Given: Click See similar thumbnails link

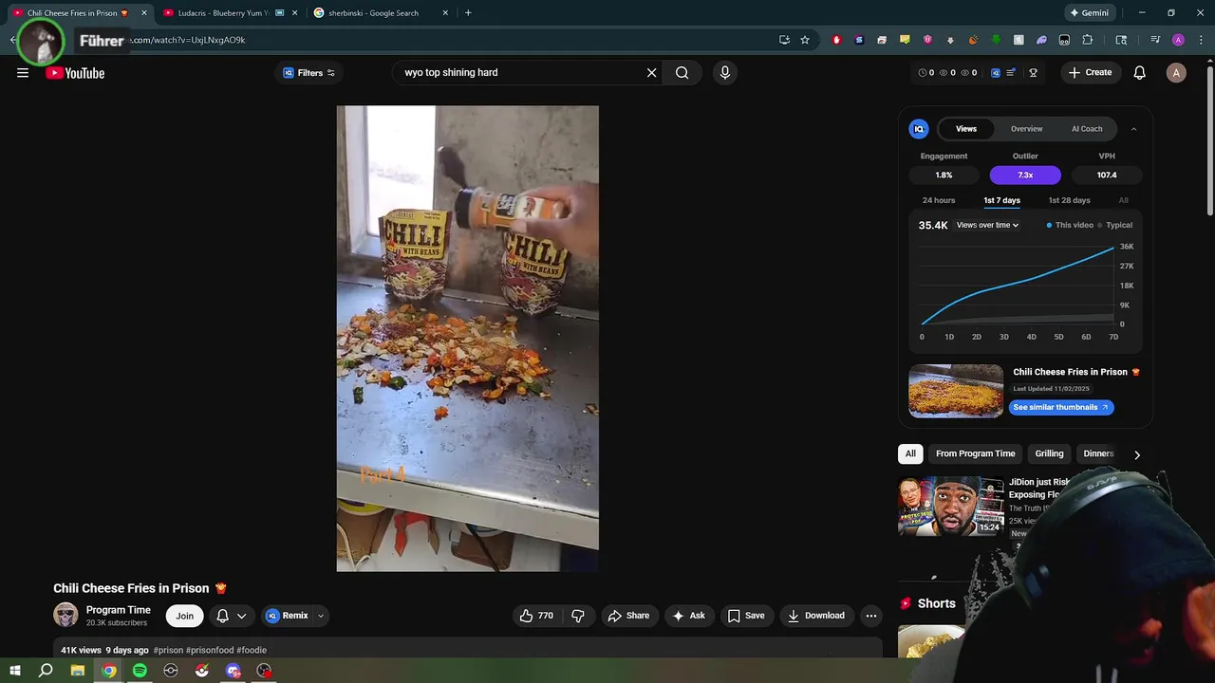Looking at the screenshot, I should [x=1060, y=407].
